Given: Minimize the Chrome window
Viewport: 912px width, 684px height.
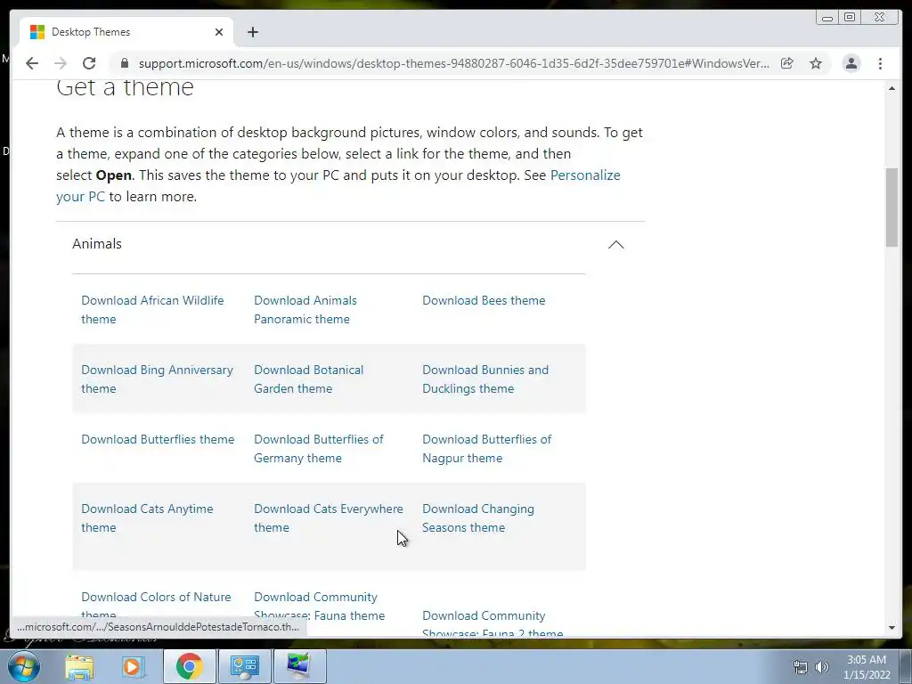Looking at the screenshot, I should coord(827,18).
